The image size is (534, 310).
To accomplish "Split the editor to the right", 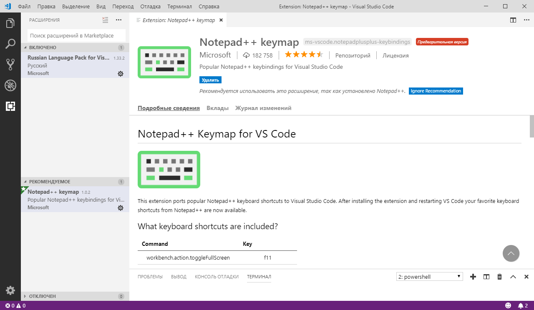I will (x=513, y=20).
